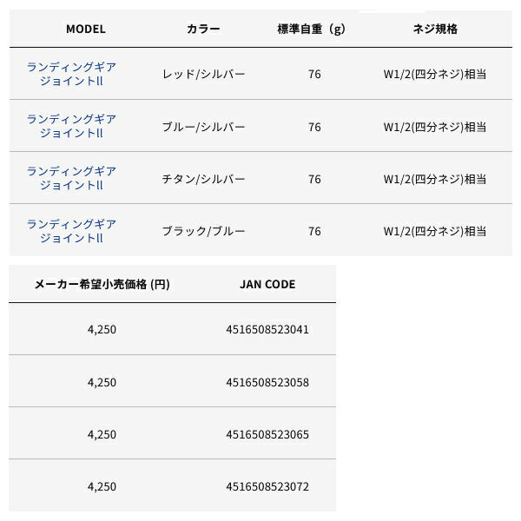Open the model link in the ブルー/シルバー row
This screenshot has width=521, height=521.
tap(71, 126)
